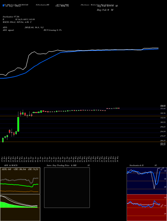167x221 pixels.
Task: Click the 'BUY Growing @ 1%' signal text
Action: pyautogui.click(x=52, y=30)
